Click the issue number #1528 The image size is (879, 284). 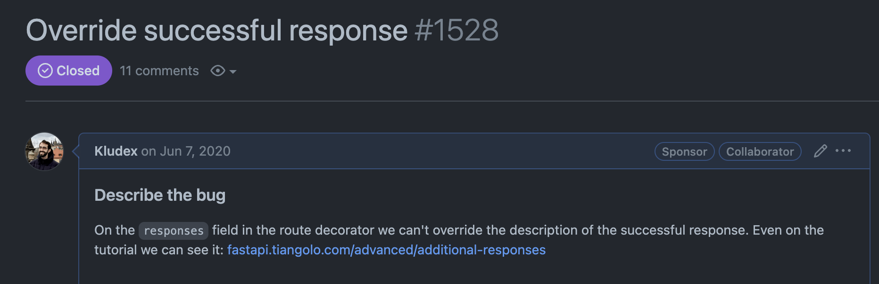point(456,31)
